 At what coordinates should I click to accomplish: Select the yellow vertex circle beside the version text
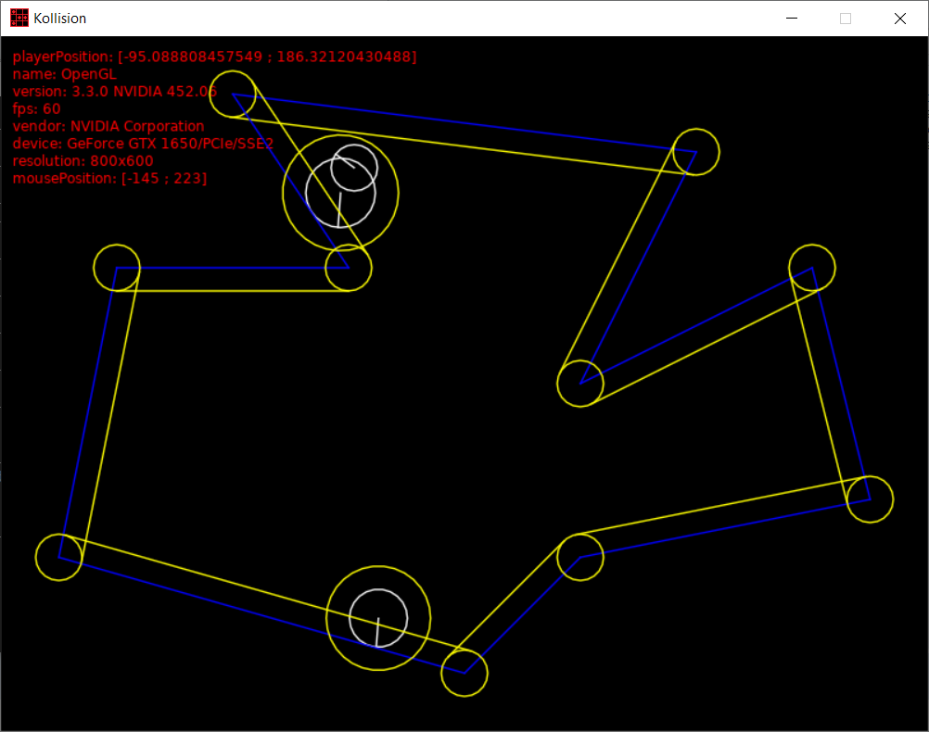point(233,94)
